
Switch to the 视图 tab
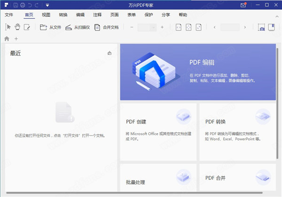[x=46, y=15]
